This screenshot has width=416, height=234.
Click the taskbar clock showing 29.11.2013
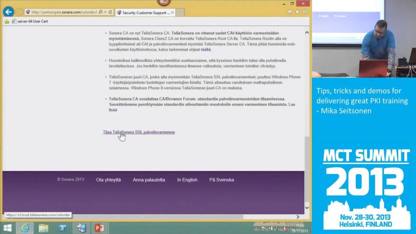(x=300, y=228)
